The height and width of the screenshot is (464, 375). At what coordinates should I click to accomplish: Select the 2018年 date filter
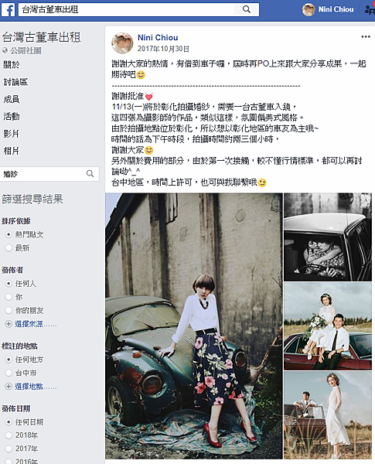[9, 435]
